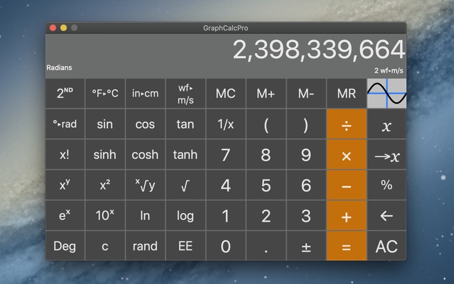Click the minus operator

click(x=346, y=185)
